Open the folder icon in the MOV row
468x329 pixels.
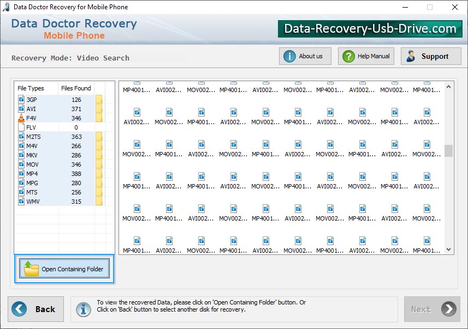pyautogui.click(x=99, y=164)
